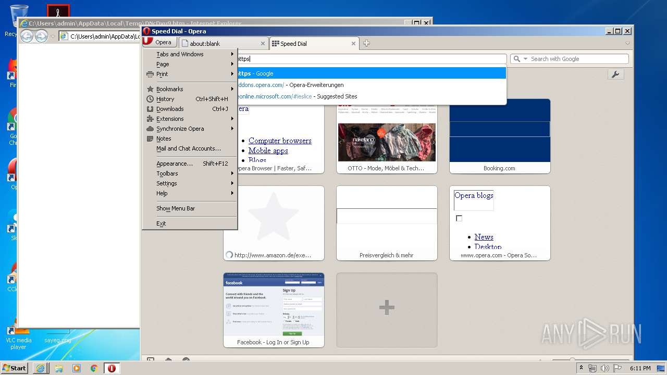
Task: Tick the checkbox in Opera blogs tile
Action: coord(459,218)
